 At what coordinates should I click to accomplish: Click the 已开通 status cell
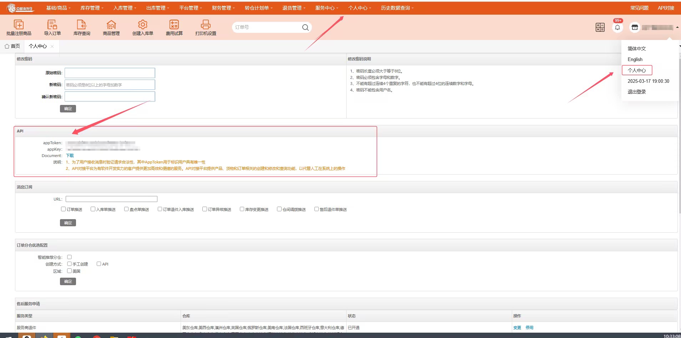(x=354, y=328)
